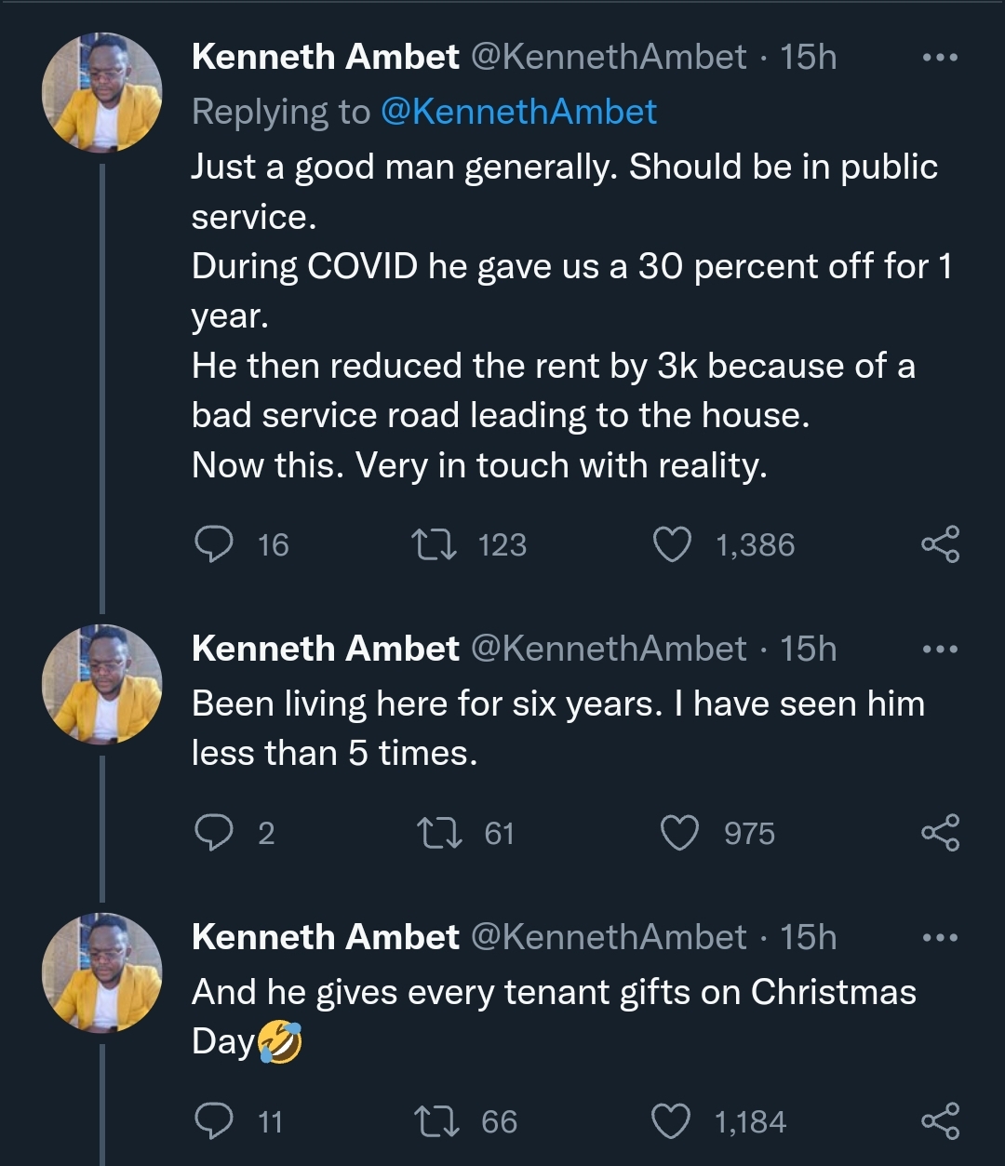Reply to the Christmas gifts tweet

213,1121
